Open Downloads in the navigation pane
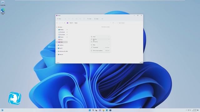Image resolution: width=200 pixels, height=112 pixels. 62,32
